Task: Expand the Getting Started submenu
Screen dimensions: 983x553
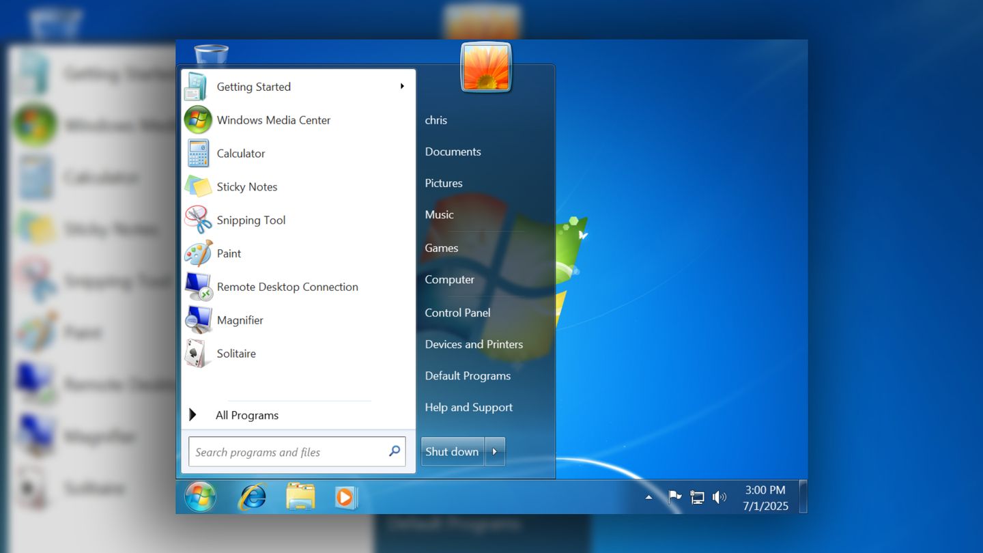Action: tap(253, 87)
